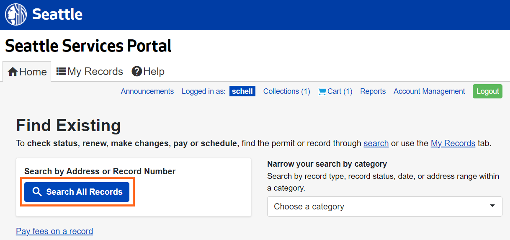The width and height of the screenshot is (510, 240).
Task: Click the Seattle city seal logo
Action: tap(16, 15)
